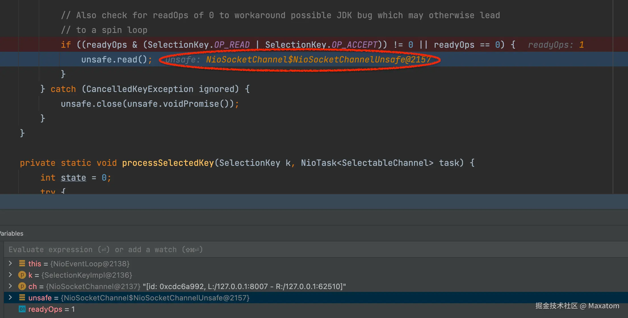Expand the ch NioSocketChannel node
Screen dimensions: 628x318
coord(11,286)
